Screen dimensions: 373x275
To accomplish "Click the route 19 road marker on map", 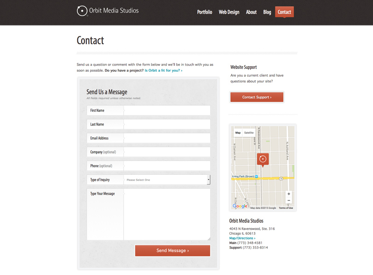I will [x=281, y=179].
